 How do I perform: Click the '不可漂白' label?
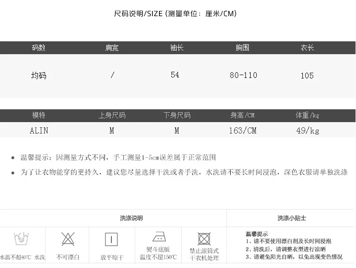point(68,257)
